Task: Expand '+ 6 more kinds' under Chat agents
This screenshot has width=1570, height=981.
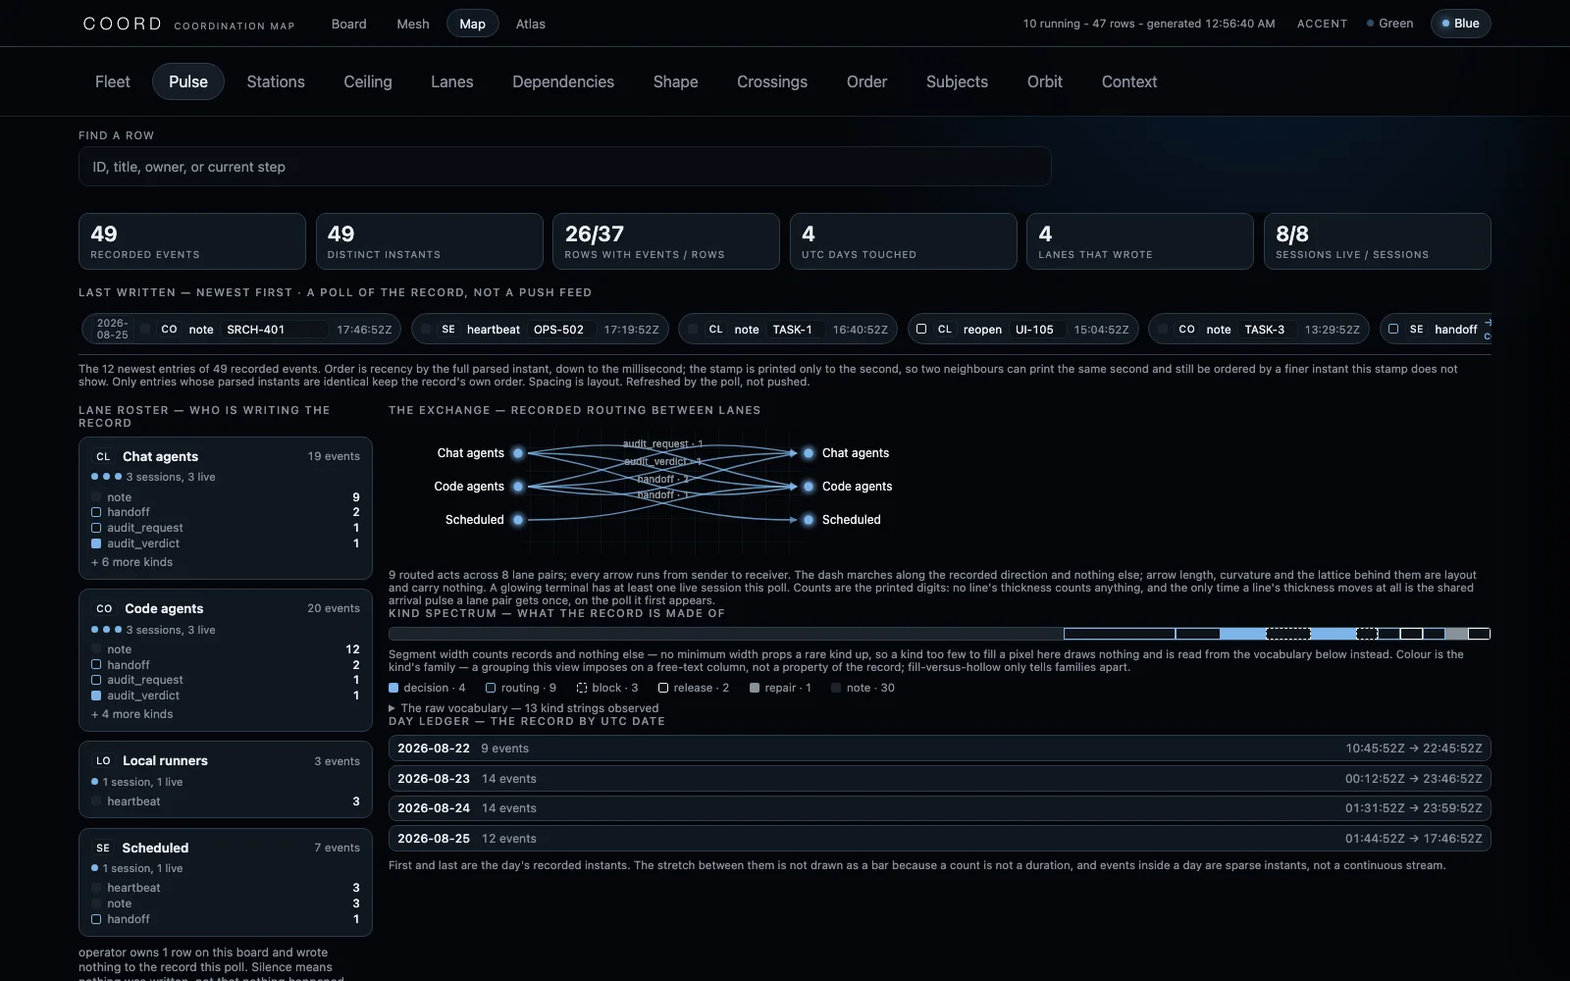Action: (x=131, y=562)
